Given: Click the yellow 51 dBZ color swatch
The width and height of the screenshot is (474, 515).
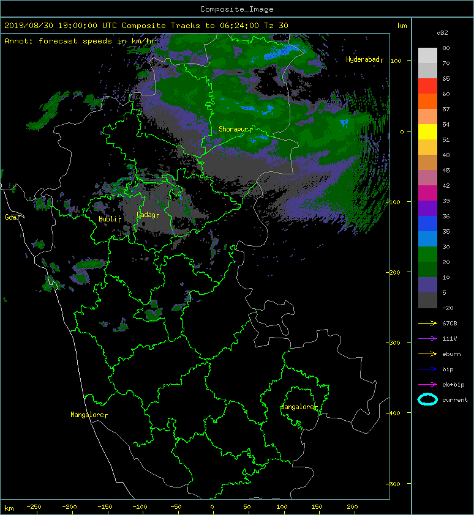Looking at the screenshot, I should 427,132.
